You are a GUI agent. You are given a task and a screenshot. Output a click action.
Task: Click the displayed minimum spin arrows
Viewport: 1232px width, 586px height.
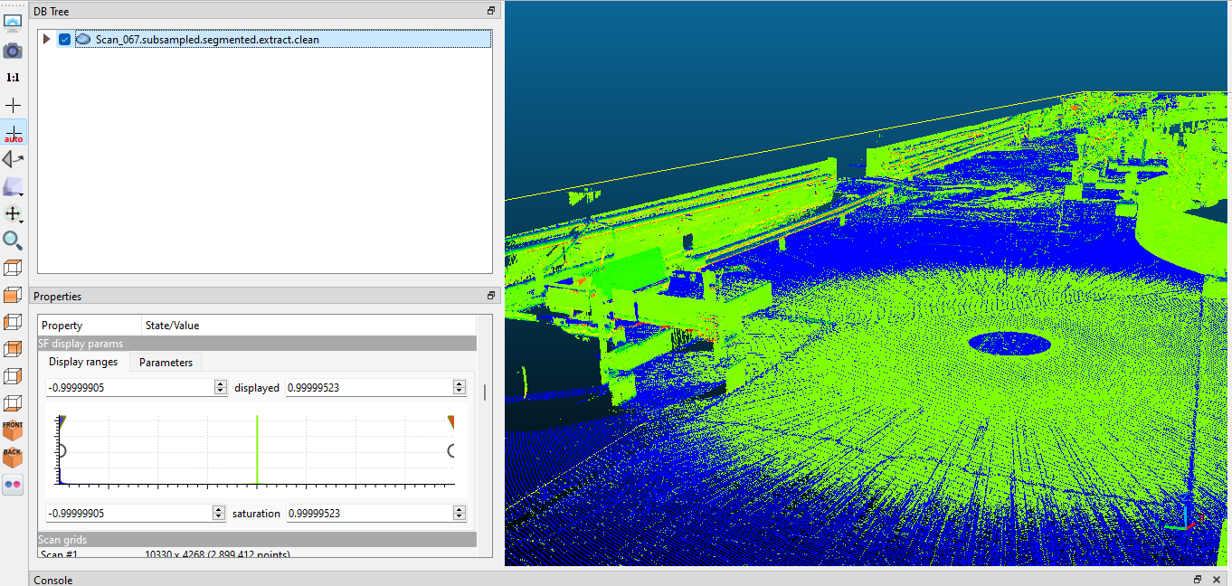click(x=220, y=387)
